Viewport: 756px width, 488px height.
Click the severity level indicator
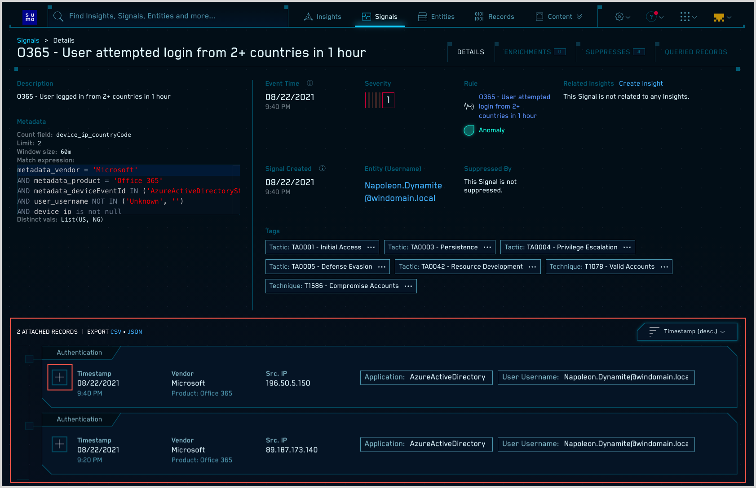[x=380, y=100]
